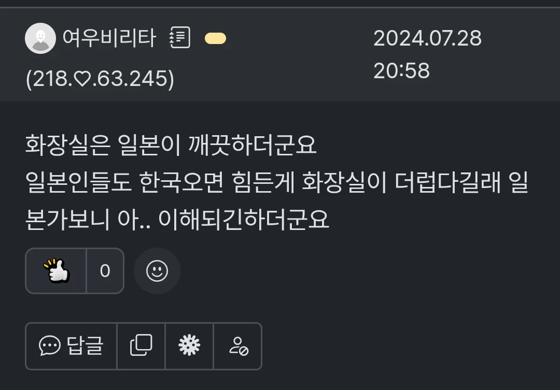560x390 pixels.
Task: Open the memo list icon beside 여우비리타
Action: 179,37
